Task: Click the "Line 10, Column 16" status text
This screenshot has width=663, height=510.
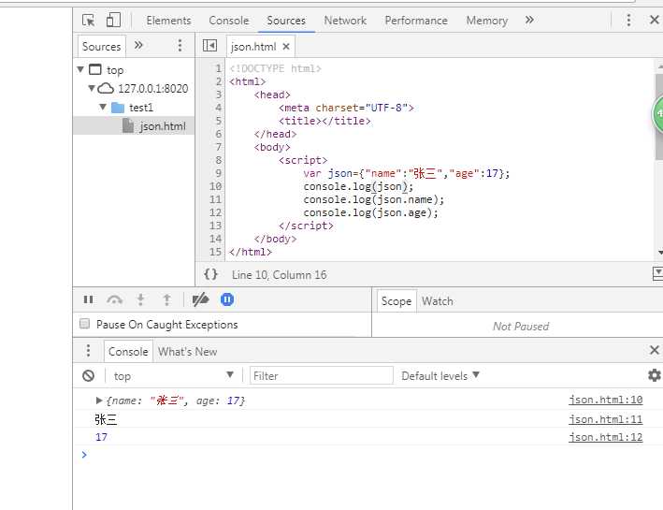Action: click(279, 275)
